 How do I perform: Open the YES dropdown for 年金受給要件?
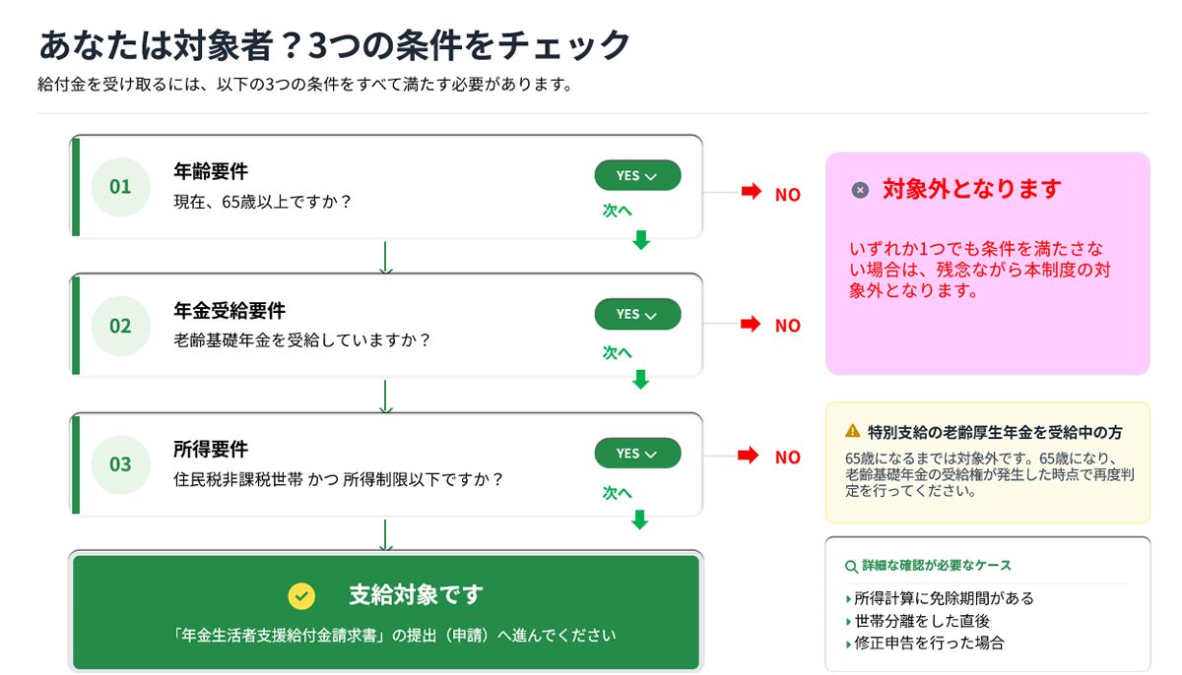(x=637, y=314)
